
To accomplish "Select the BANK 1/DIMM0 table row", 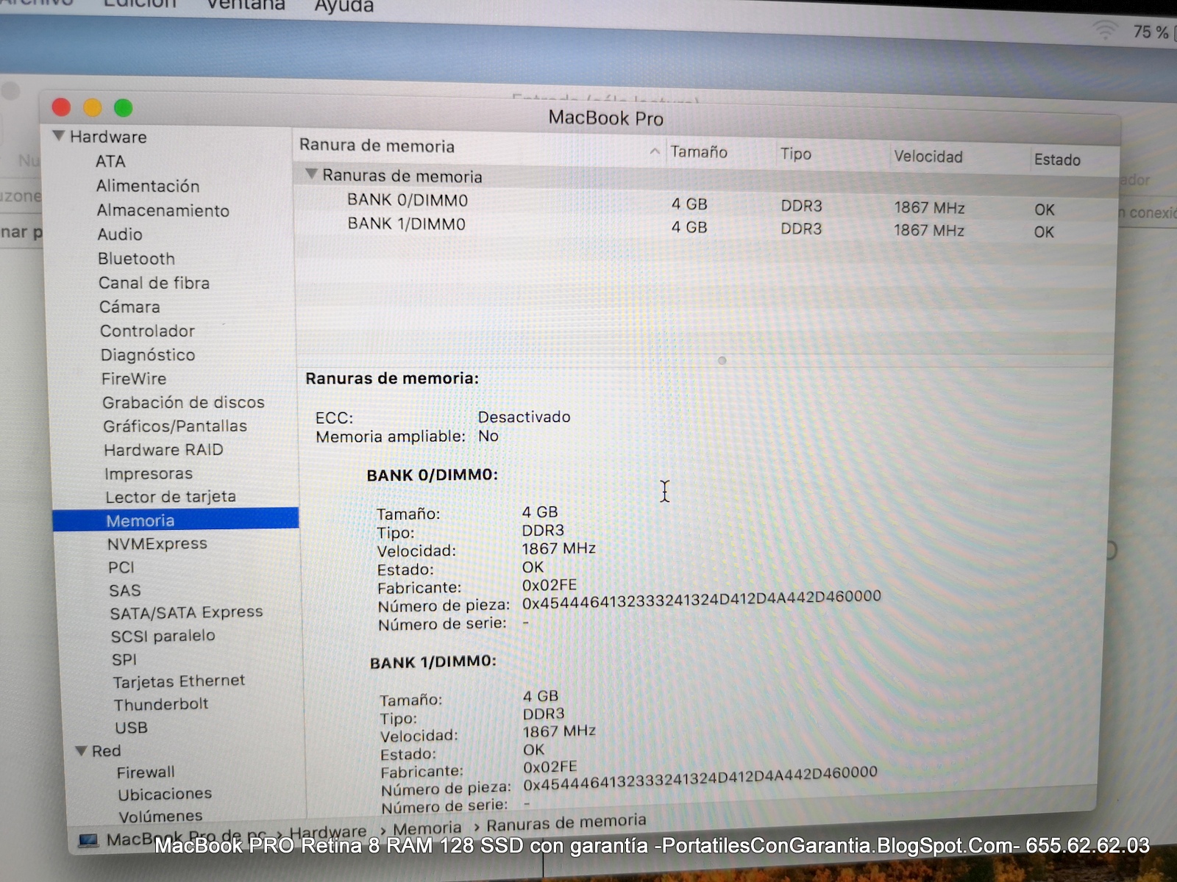I will (706, 226).
